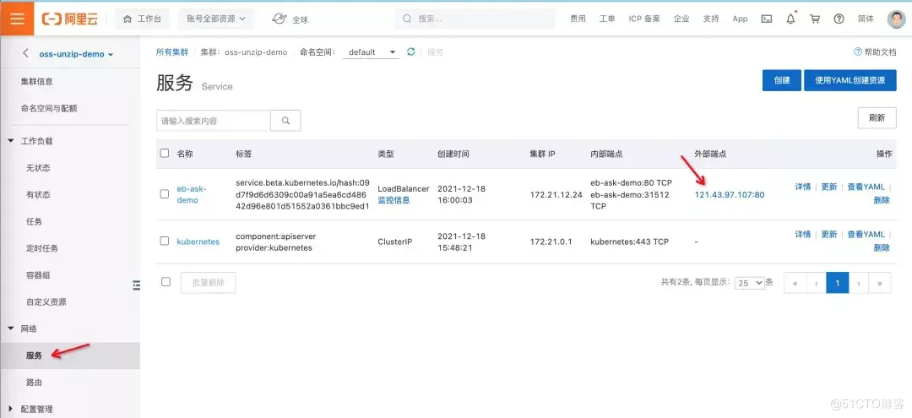Click 查看YAML for kubernetes

tap(866, 234)
